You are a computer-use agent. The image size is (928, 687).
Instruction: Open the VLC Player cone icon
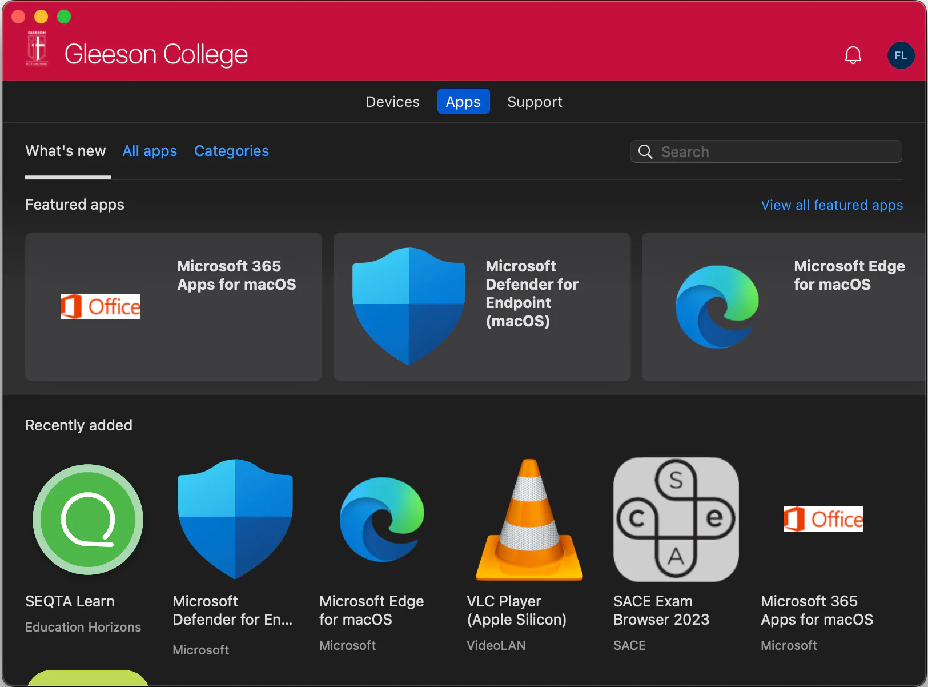tap(529, 520)
